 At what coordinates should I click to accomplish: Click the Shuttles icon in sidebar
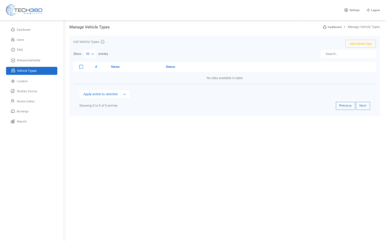point(13,91)
